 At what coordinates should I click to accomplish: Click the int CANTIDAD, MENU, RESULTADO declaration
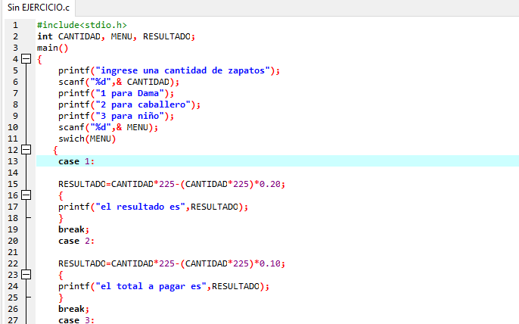[x=117, y=36]
